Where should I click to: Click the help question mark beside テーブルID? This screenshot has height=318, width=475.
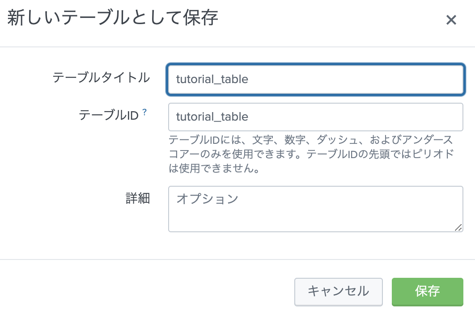coord(144,113)
